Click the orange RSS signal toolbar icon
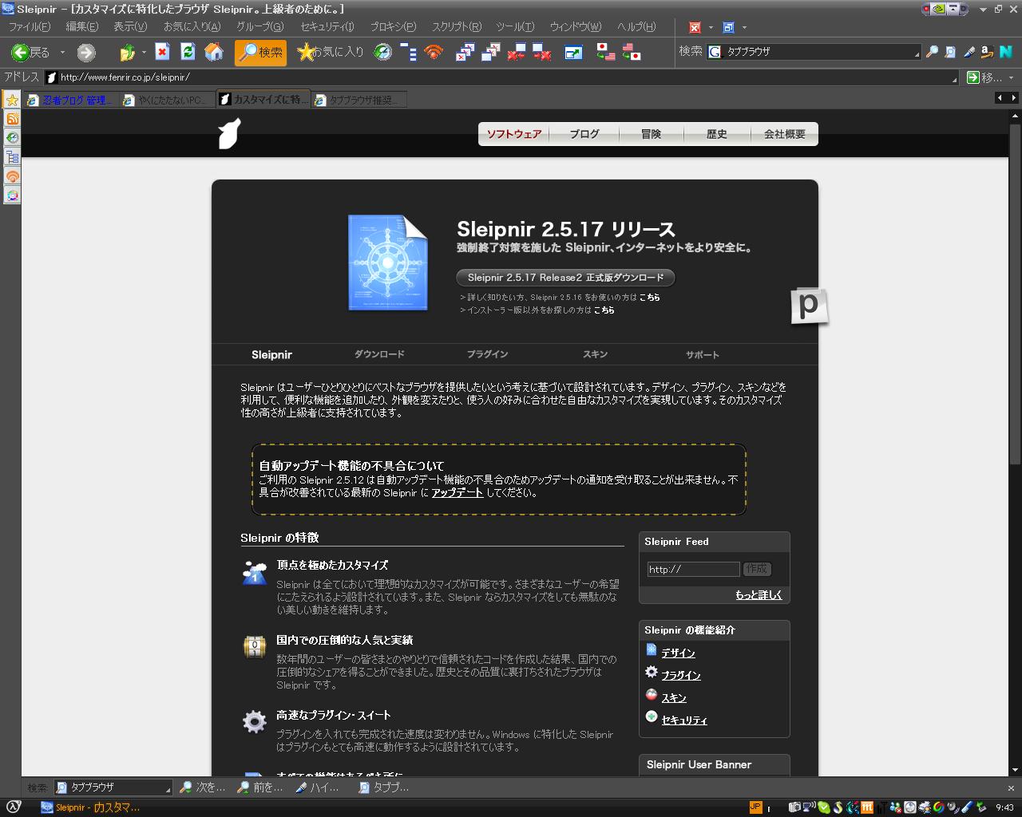This screenshot has width=1022, height=817. click(x=434, y=52)
